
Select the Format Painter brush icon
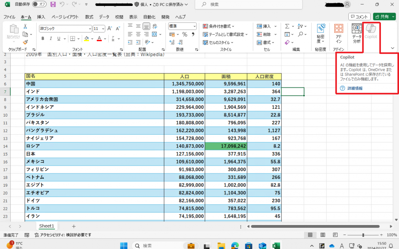(x=25, y=42)
